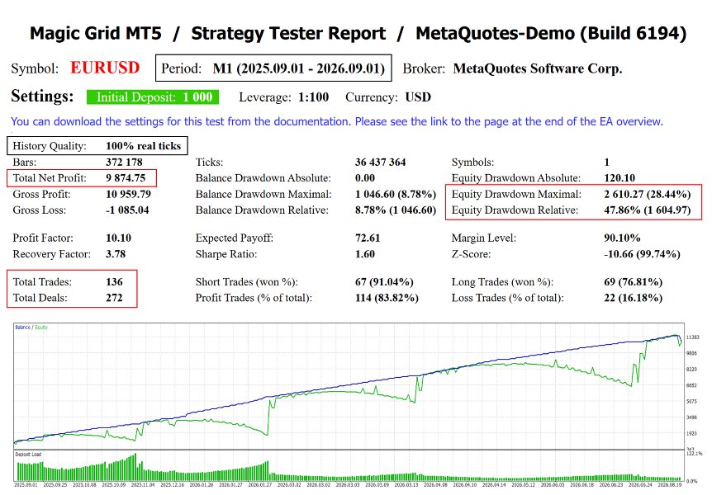This screenshot has width=712, height=495.
Task: Click Total Trades value 136
Action: tap(114, 282)
